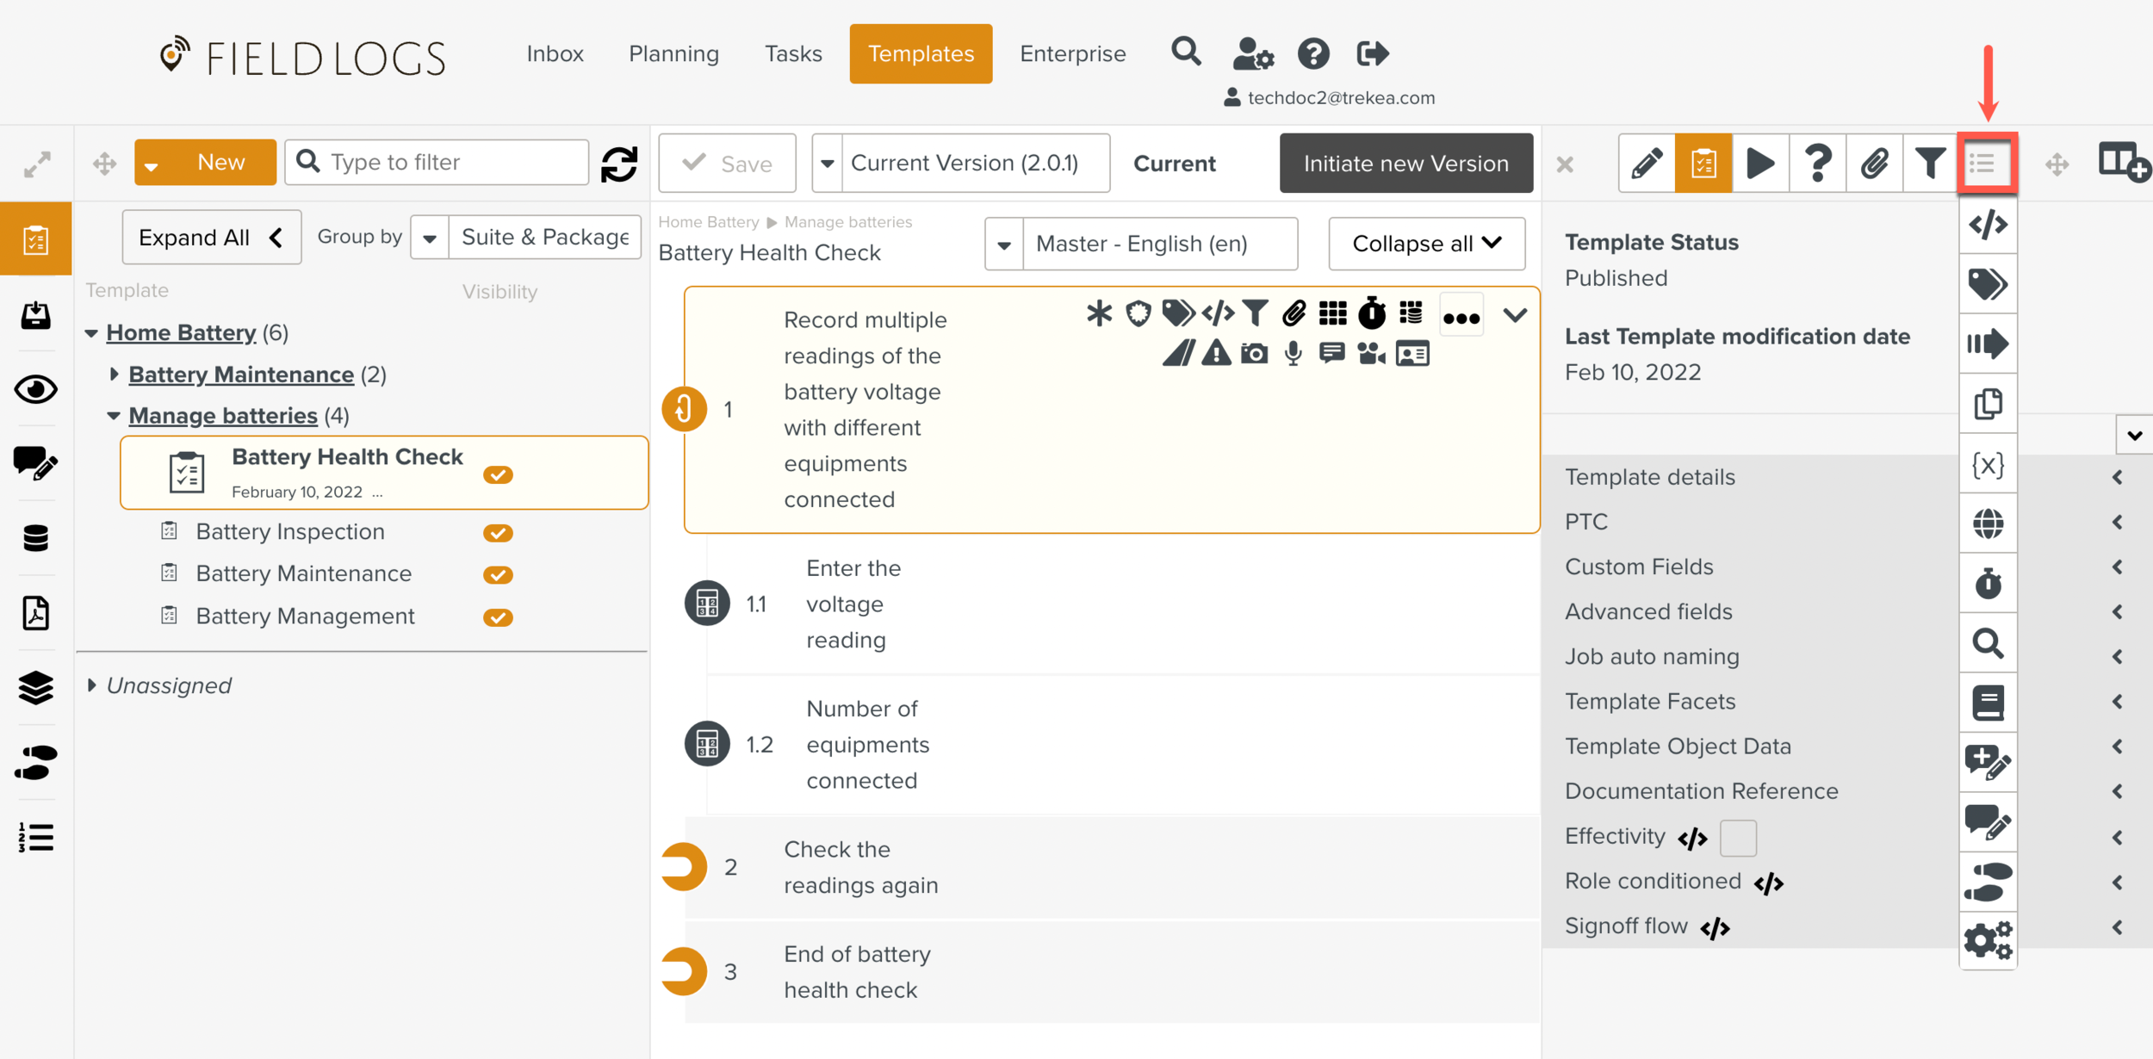Click the filter funnel in right toolbar
Screen dimensions: 2153x1059
coord(1930,163)
